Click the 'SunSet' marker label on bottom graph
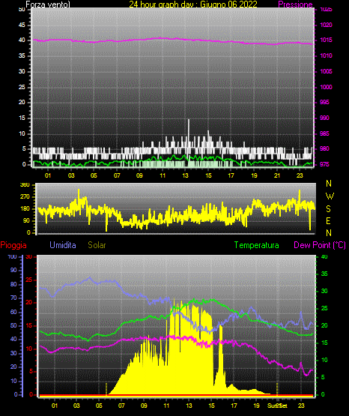The height and width of the screenshot is (416, 349). click(x=277, y=406)
